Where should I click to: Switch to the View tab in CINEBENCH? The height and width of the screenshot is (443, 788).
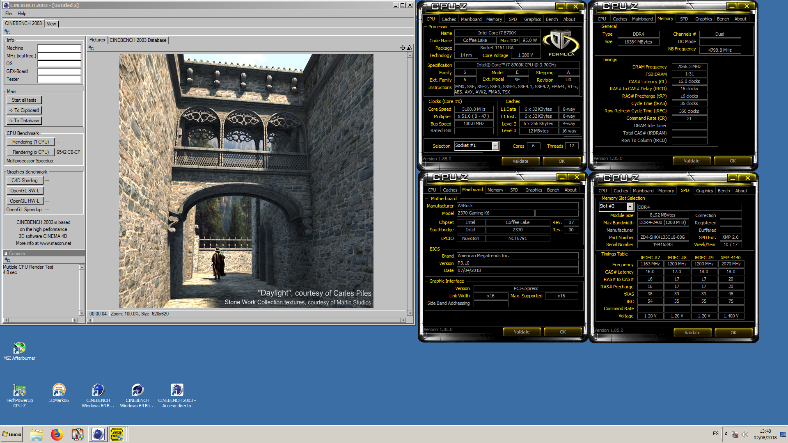(x=51, y=24)
